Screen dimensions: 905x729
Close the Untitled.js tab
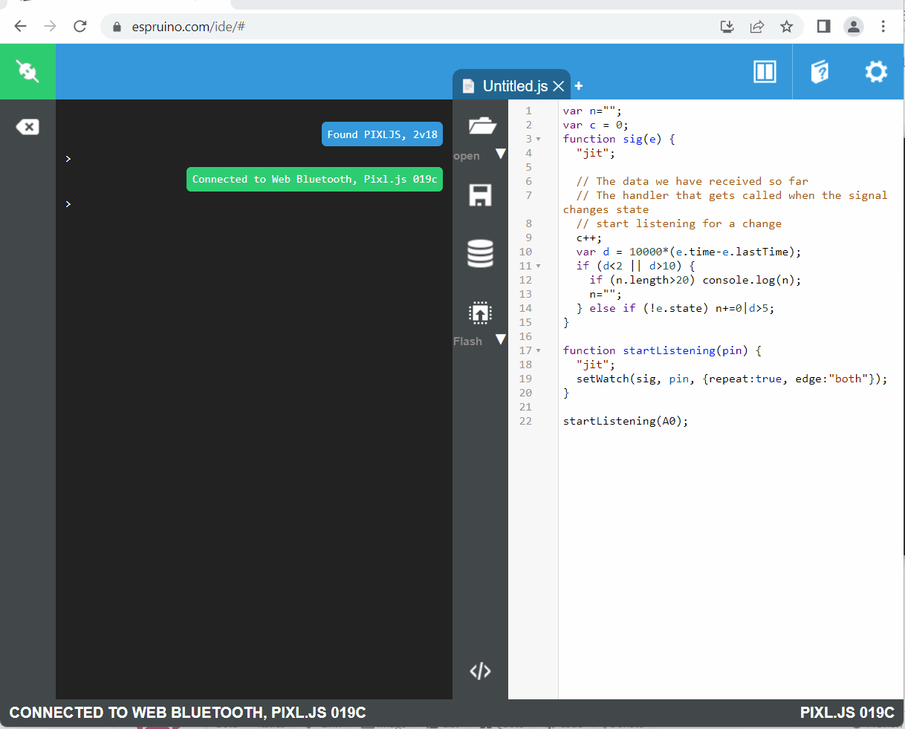click(x=559, y=86)
